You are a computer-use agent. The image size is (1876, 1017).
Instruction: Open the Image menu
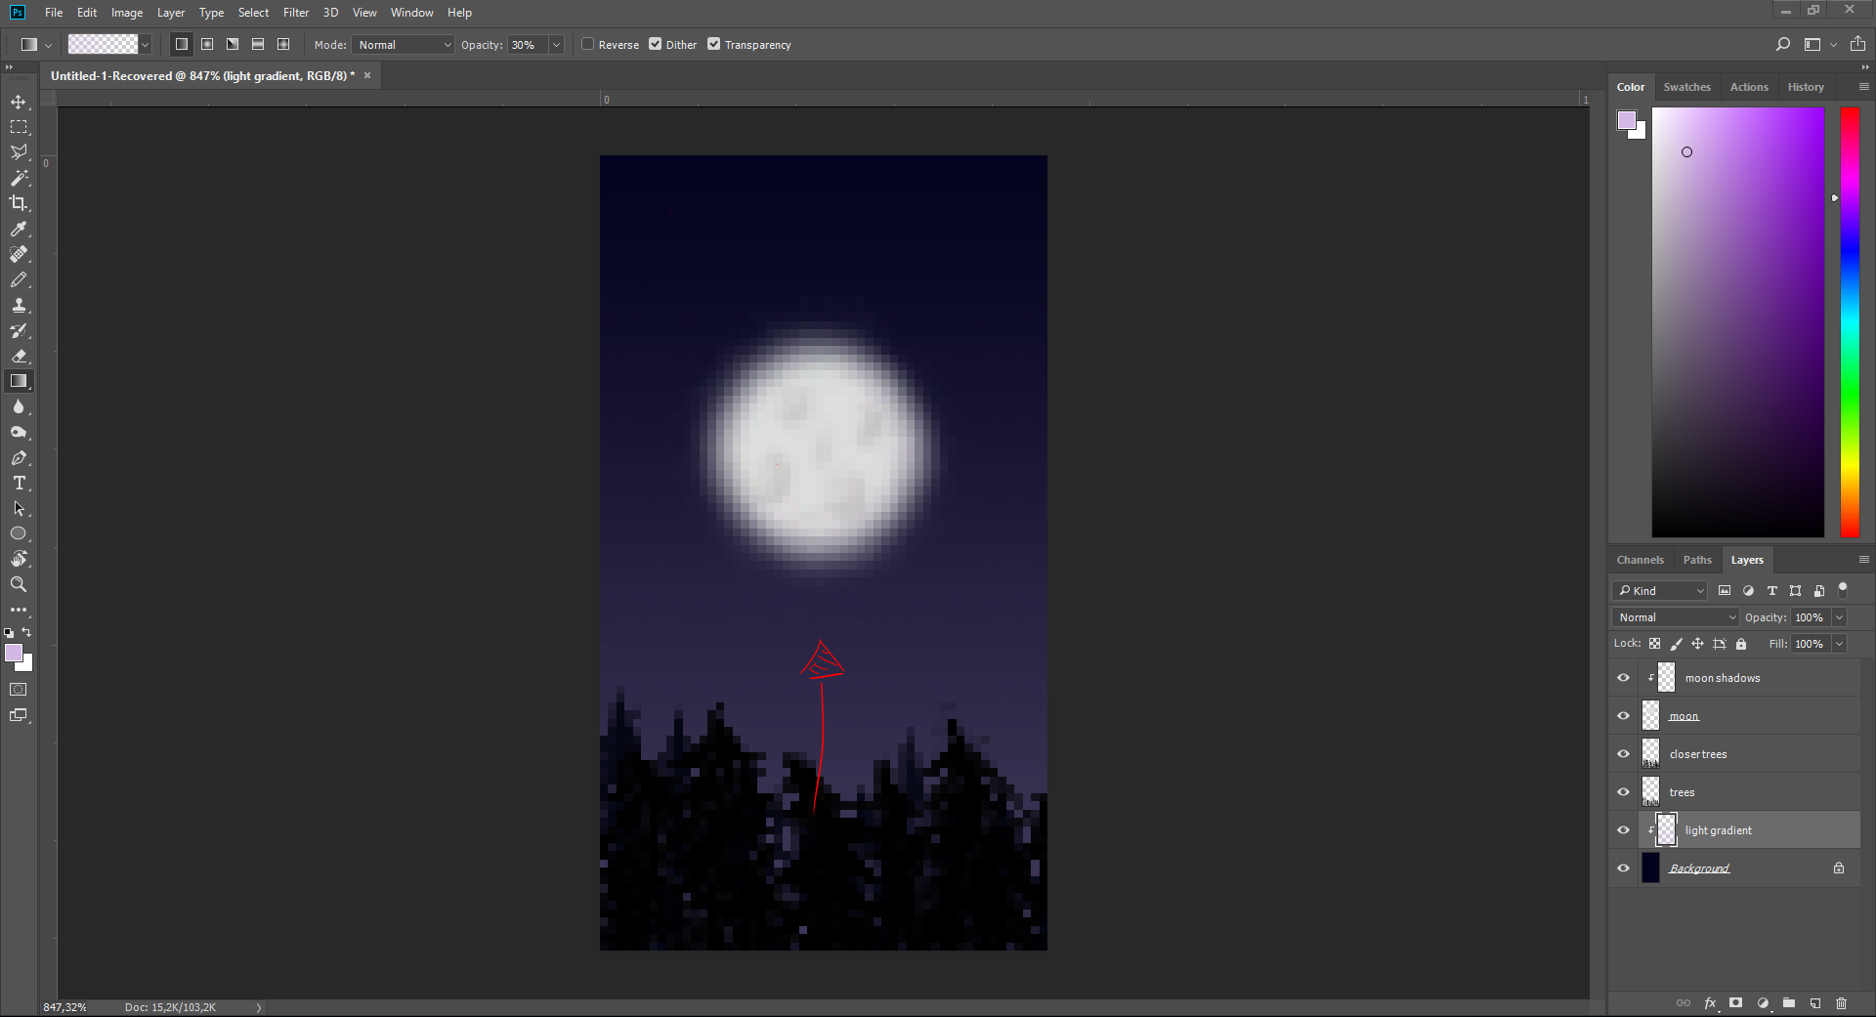127,13
